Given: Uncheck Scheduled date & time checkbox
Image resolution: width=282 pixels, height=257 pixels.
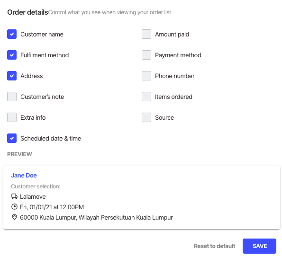Looking at the screenshot, I should click(x=12, y=138).
